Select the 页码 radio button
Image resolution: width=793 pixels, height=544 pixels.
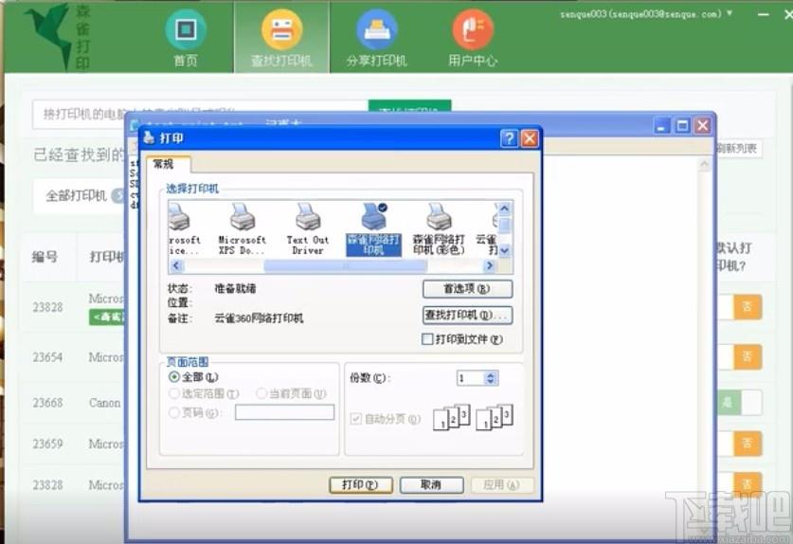174,413
